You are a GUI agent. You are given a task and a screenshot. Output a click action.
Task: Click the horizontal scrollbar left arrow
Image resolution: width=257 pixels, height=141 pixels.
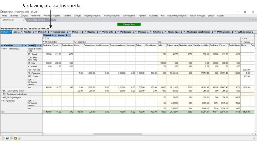click(x=44, y=134)
